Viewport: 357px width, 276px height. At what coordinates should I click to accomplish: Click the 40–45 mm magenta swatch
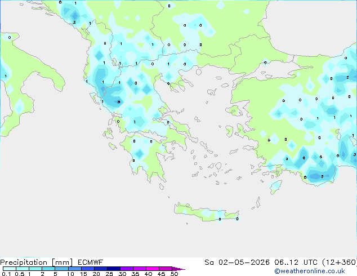point(153,269)
